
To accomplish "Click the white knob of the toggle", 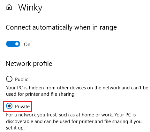I will tap(17, 44).
